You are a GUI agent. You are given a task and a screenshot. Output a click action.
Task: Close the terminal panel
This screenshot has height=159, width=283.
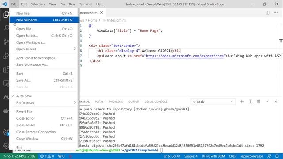[x=276, y=102]
